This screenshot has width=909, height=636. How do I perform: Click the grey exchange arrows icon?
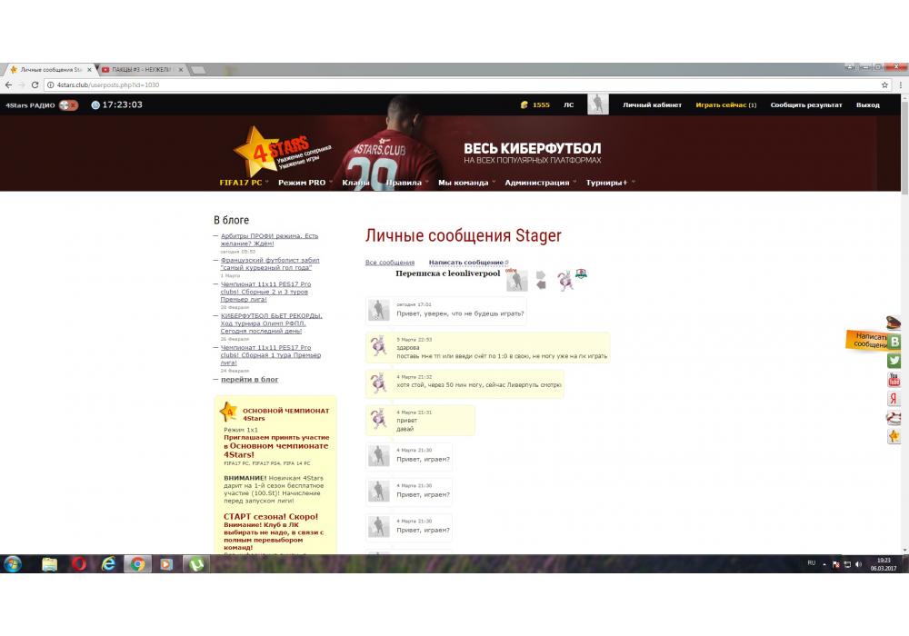point(541,280)
